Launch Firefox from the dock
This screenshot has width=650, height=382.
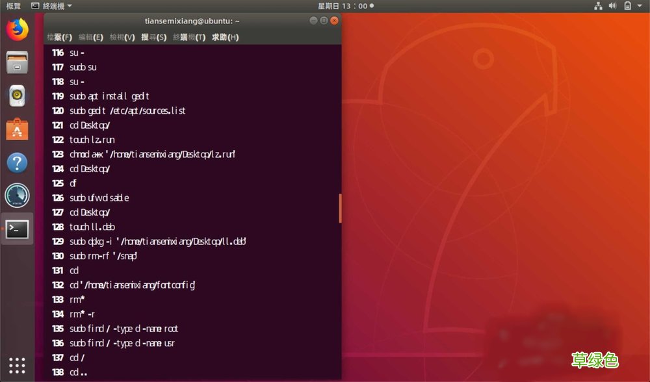(16, 29)
